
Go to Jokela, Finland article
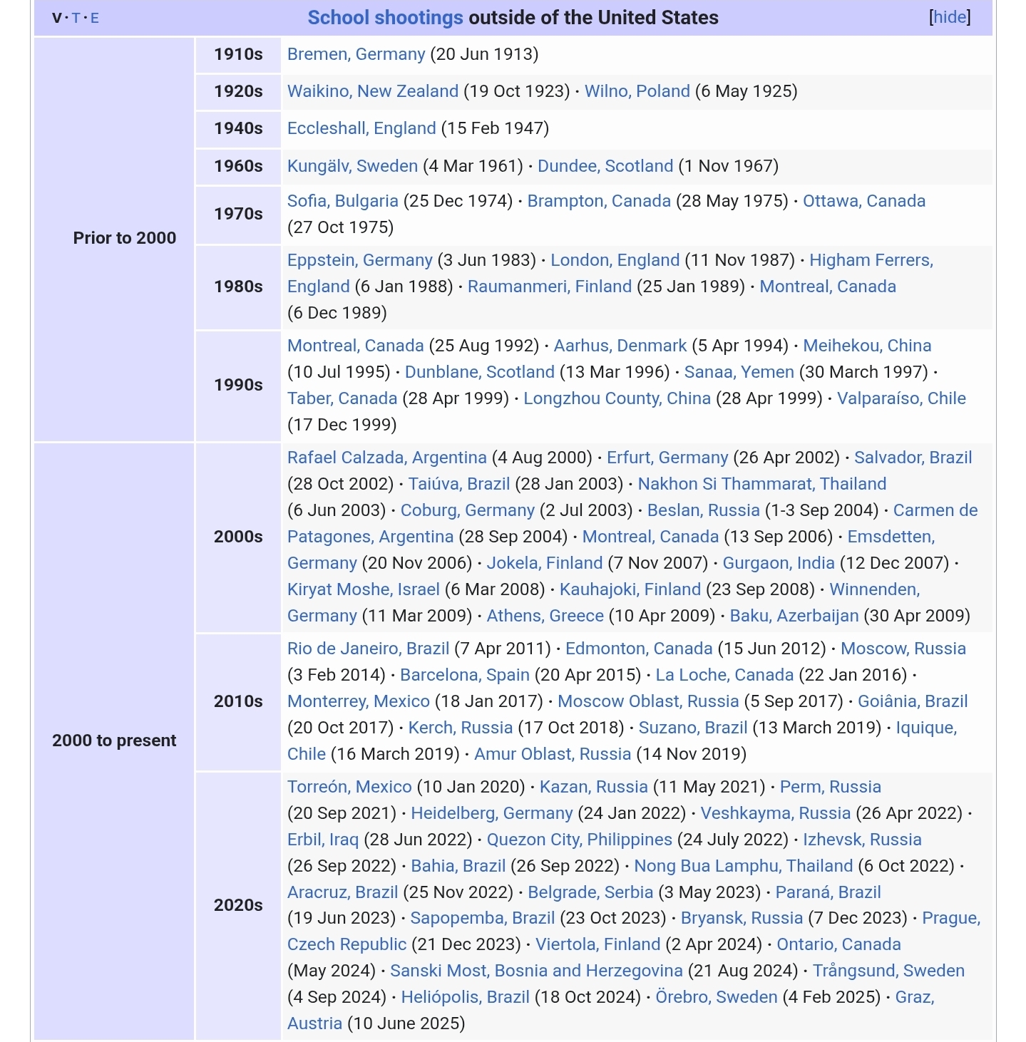coord(545,563)
